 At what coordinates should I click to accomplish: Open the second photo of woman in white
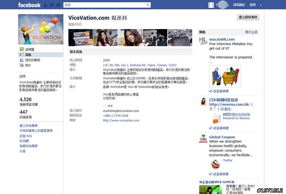point(105,38)
